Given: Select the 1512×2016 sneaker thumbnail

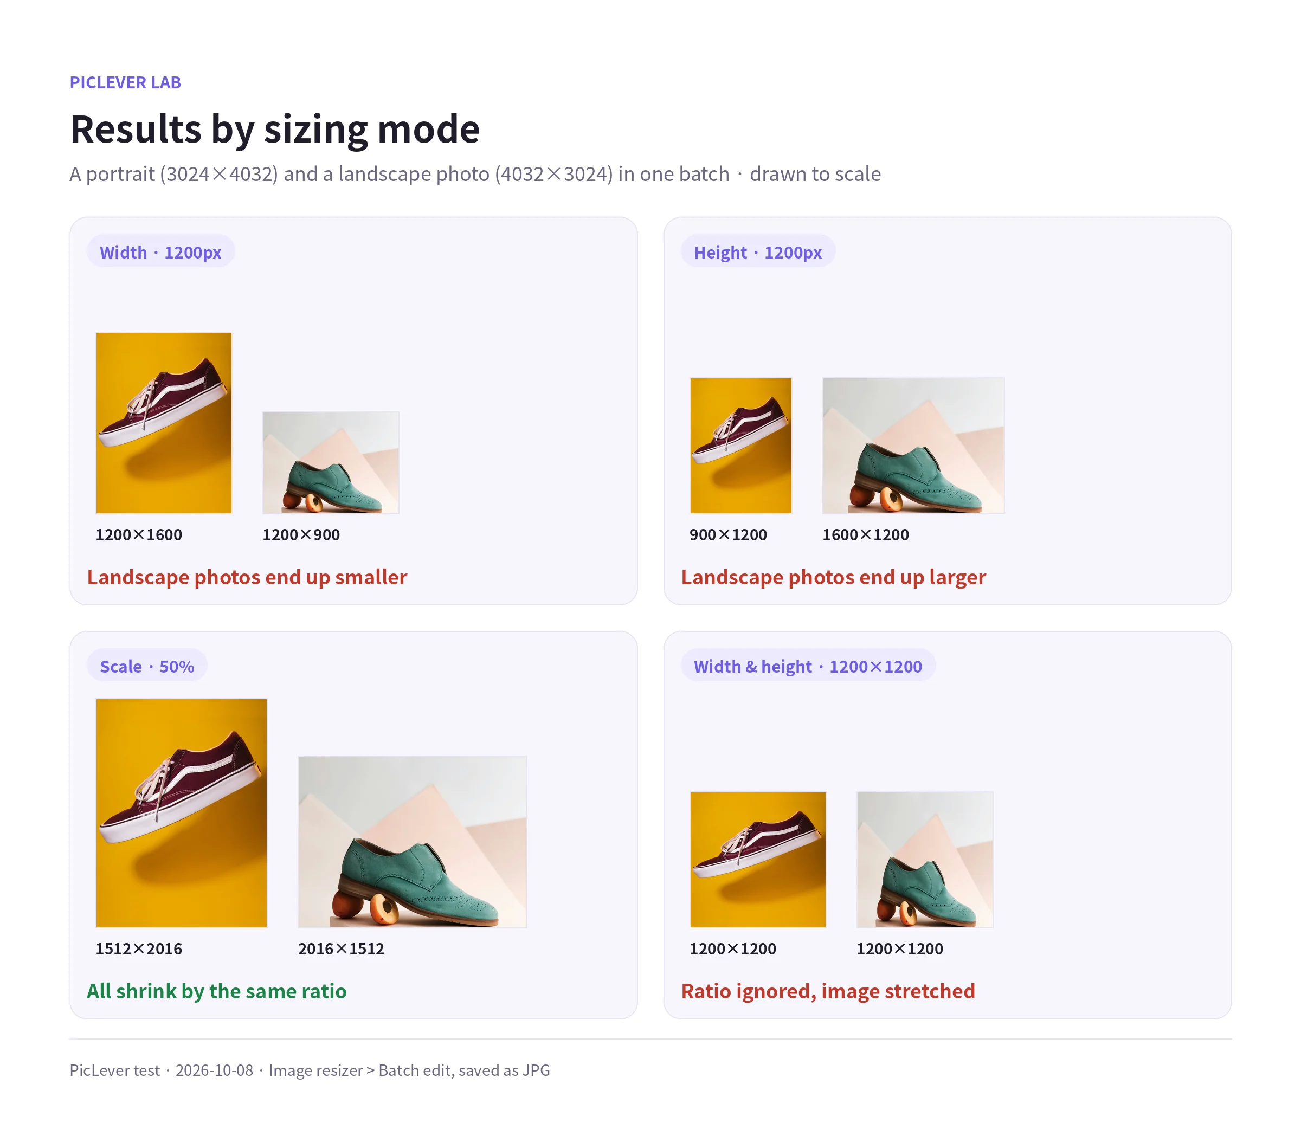Looking at the screenshot, I should coord(182,814).
